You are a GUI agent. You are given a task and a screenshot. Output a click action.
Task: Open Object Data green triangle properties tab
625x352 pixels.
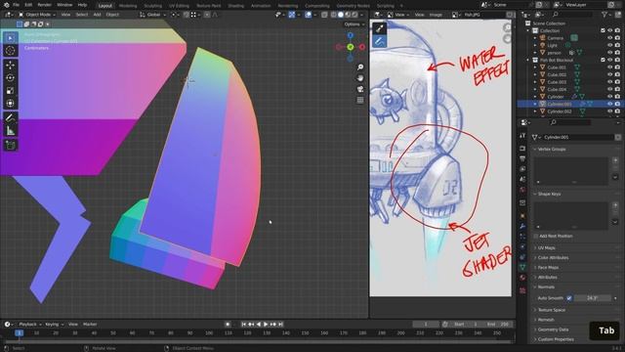click(x=522, y=267)
